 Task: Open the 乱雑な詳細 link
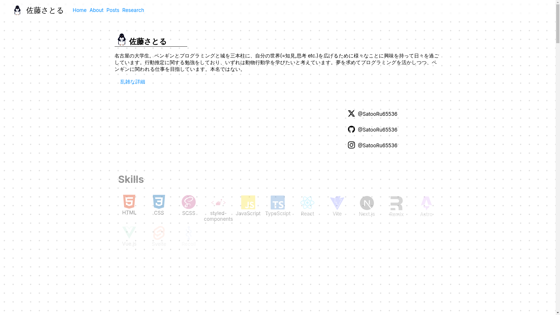tap(133, 82)
